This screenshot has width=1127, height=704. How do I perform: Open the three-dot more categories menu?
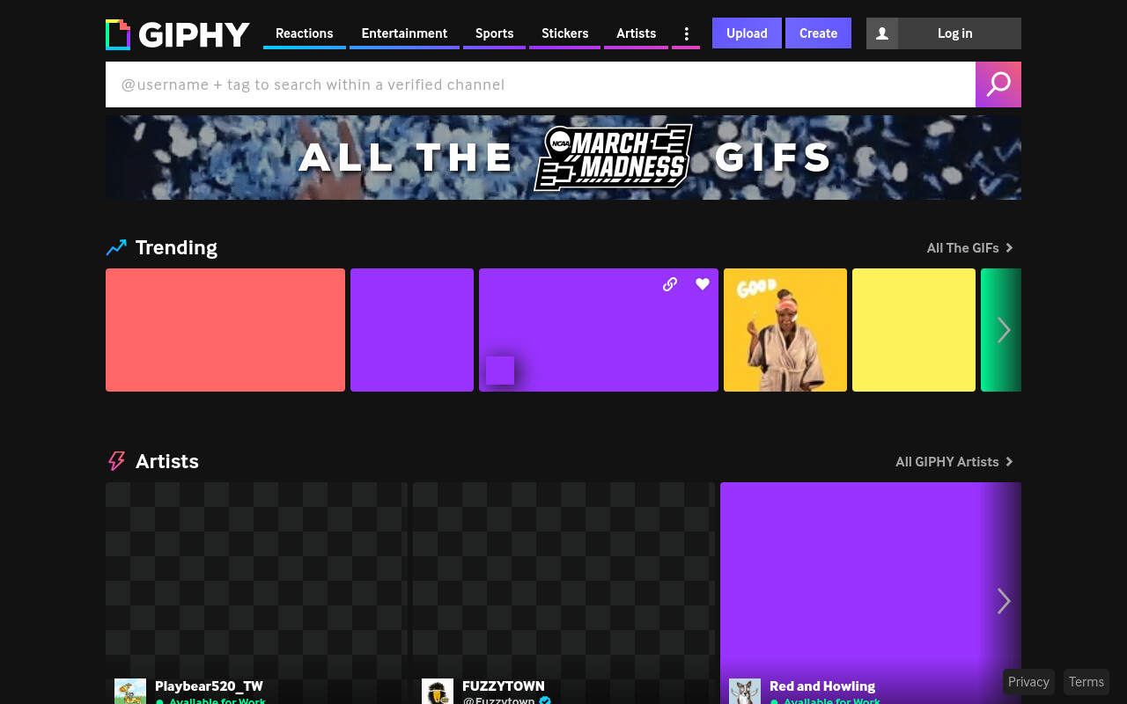point(686,33)
